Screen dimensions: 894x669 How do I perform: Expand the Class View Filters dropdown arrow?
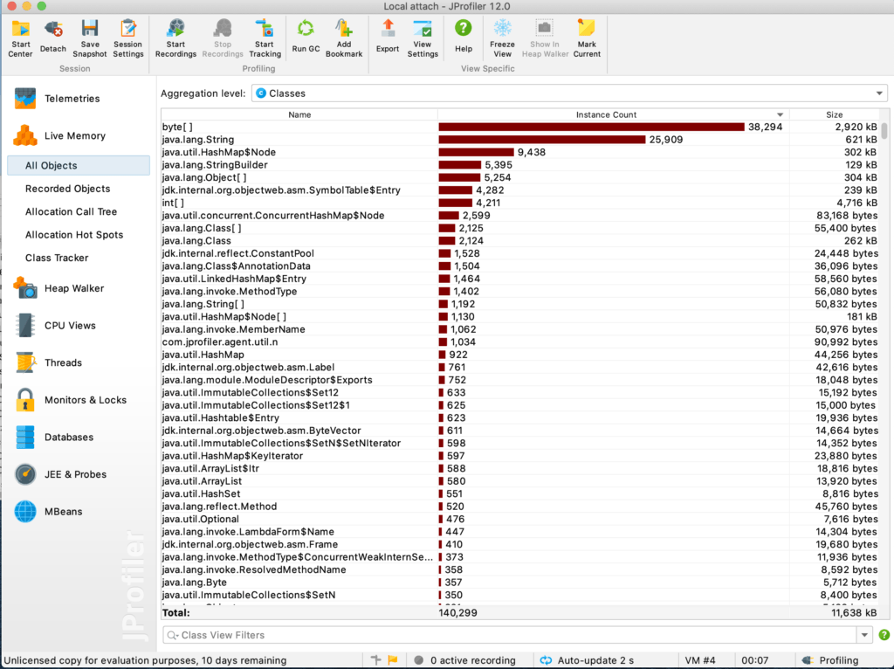(864, 636)
